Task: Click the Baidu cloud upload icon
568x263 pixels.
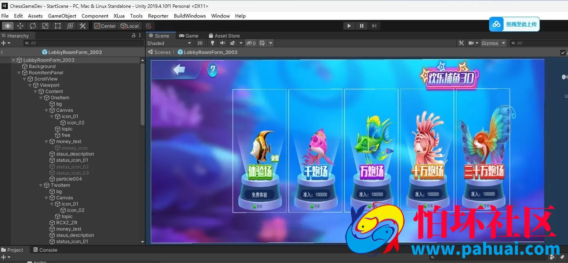Action: (x=497, y=24)
